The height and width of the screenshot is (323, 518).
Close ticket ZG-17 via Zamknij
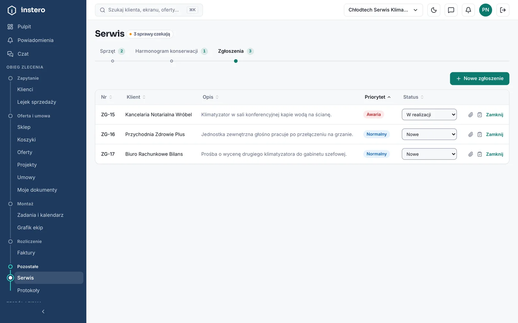tap(494, 154)
